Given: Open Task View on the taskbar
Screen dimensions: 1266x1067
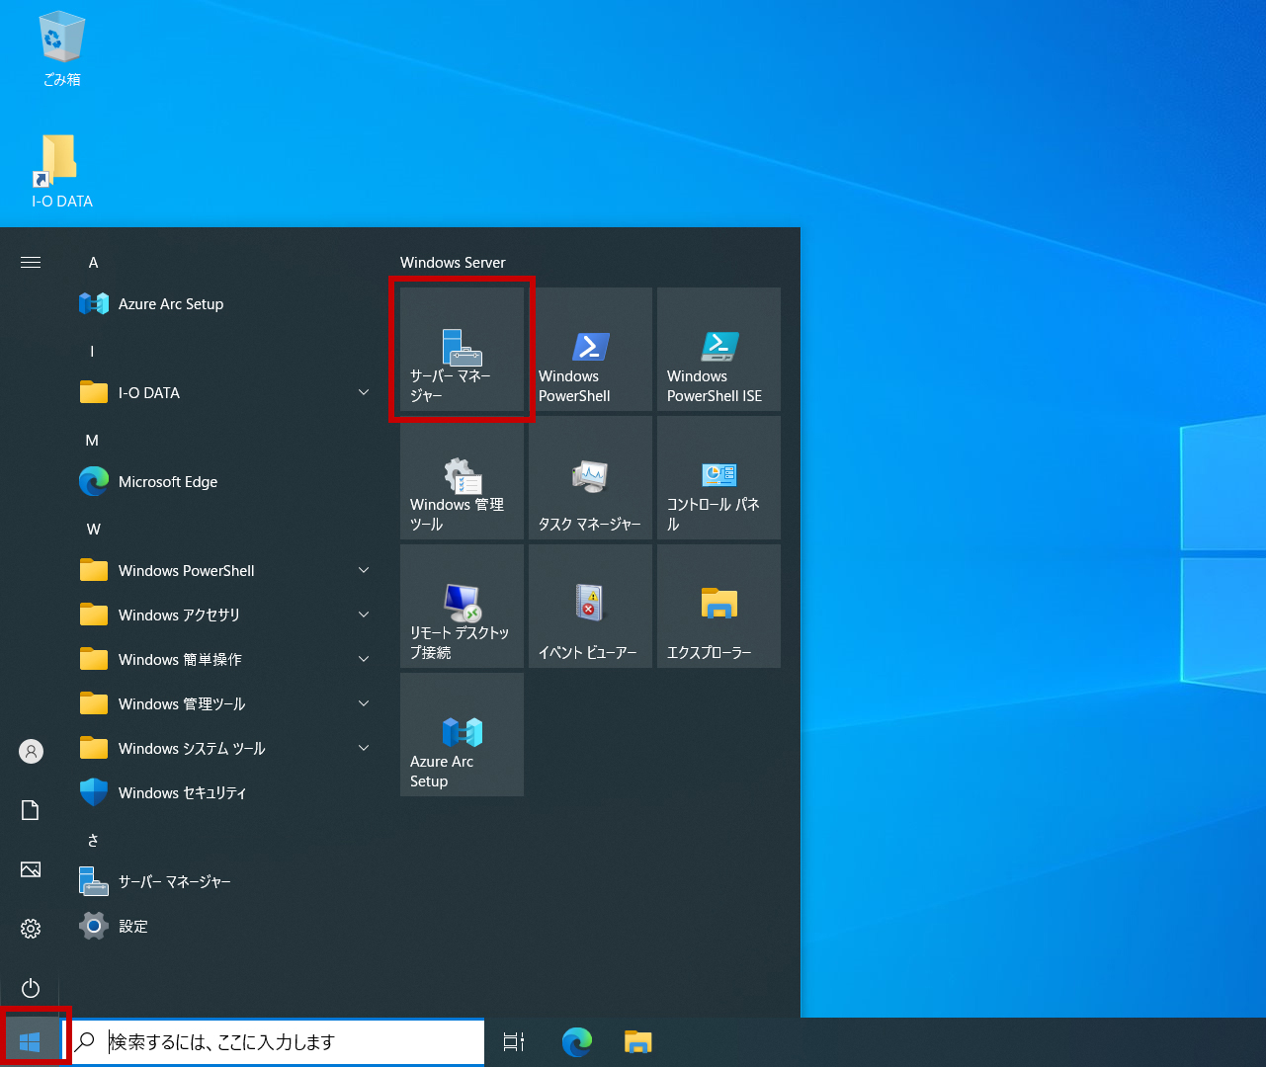Looking at the screenshot, I should click(514, 1042).
